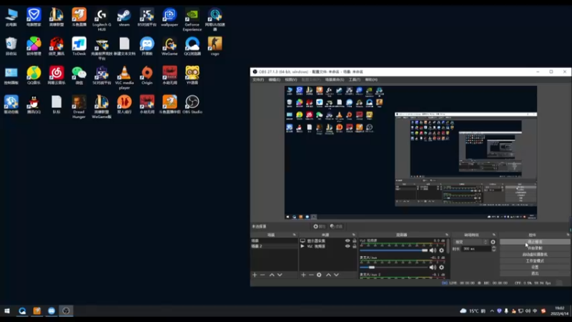The width and height of the screenshot is (572, 322).
Task: Open Scene Collection(S) menu in OBS
Action: tap(335, 79)
